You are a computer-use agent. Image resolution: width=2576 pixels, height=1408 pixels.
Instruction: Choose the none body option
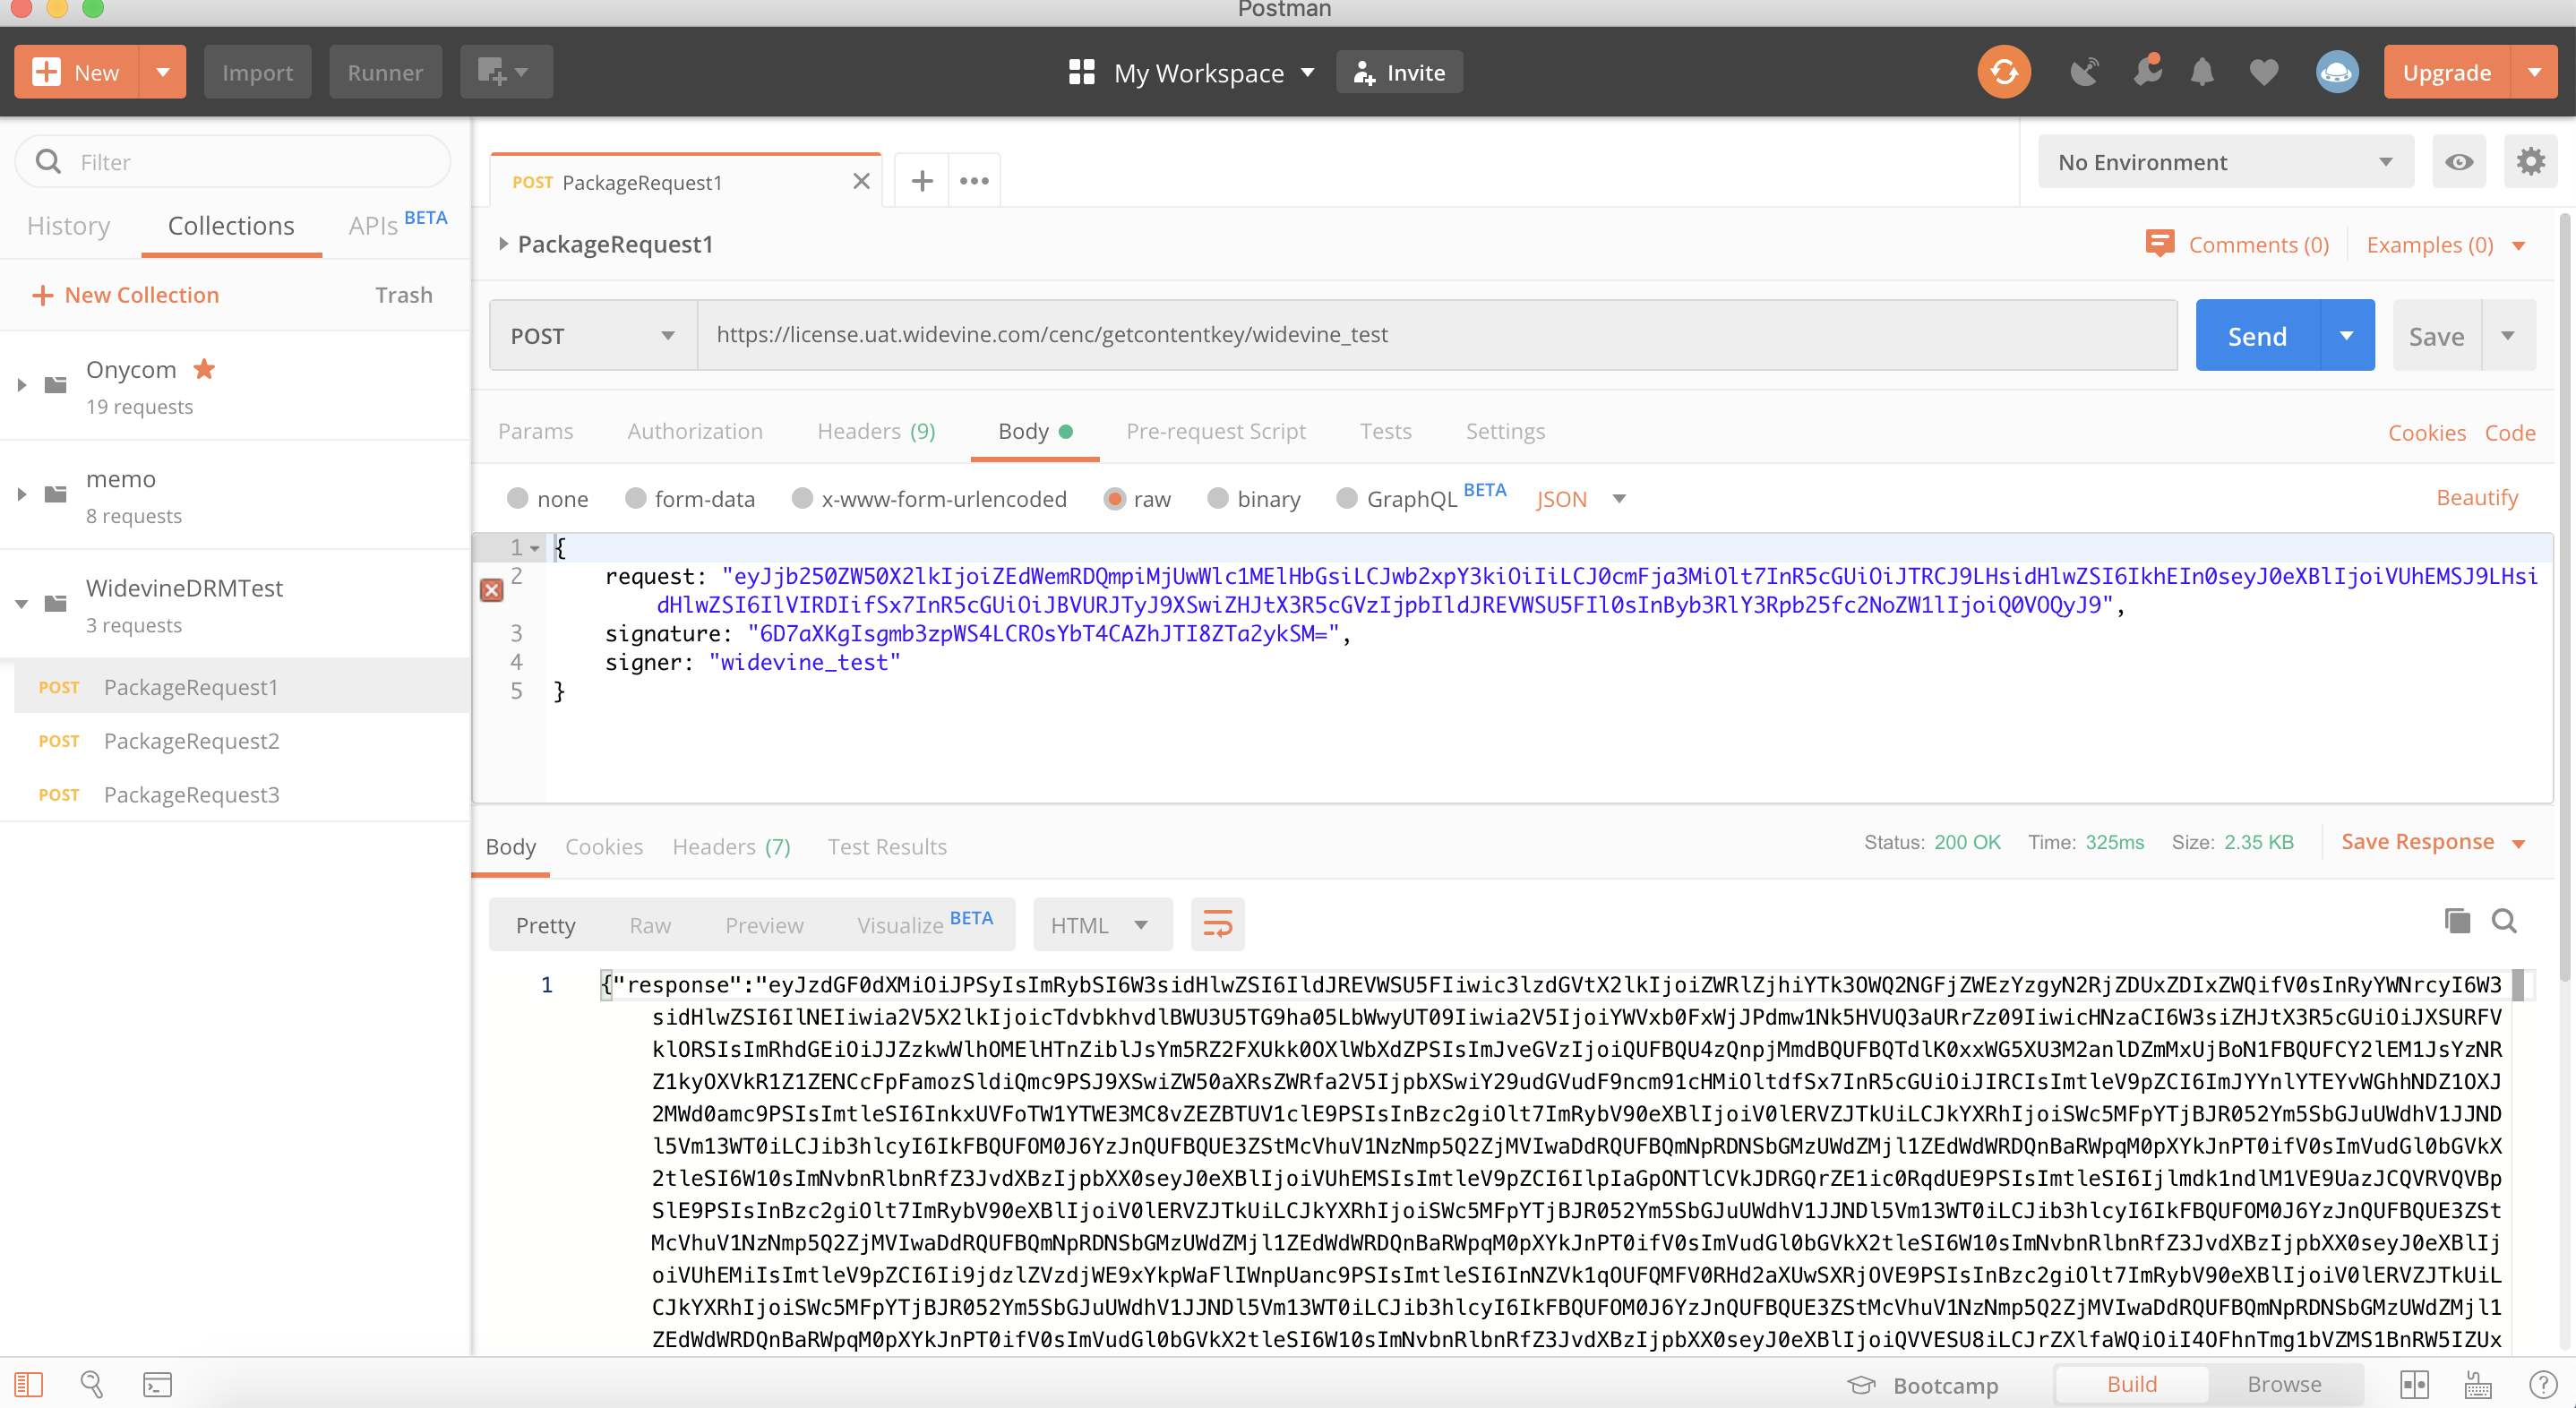tap(517, 499)
